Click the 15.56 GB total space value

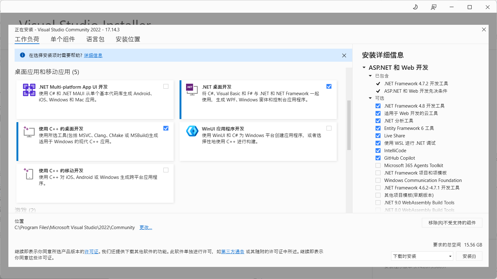click(x=473, y=245)
